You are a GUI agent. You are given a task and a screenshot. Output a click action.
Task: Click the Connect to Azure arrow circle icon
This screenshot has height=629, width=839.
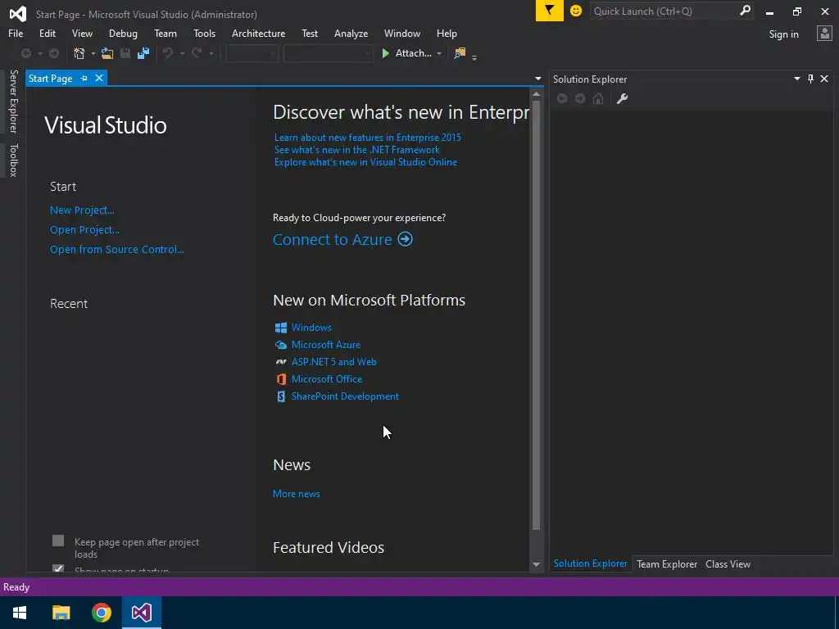tap(405, 239)
